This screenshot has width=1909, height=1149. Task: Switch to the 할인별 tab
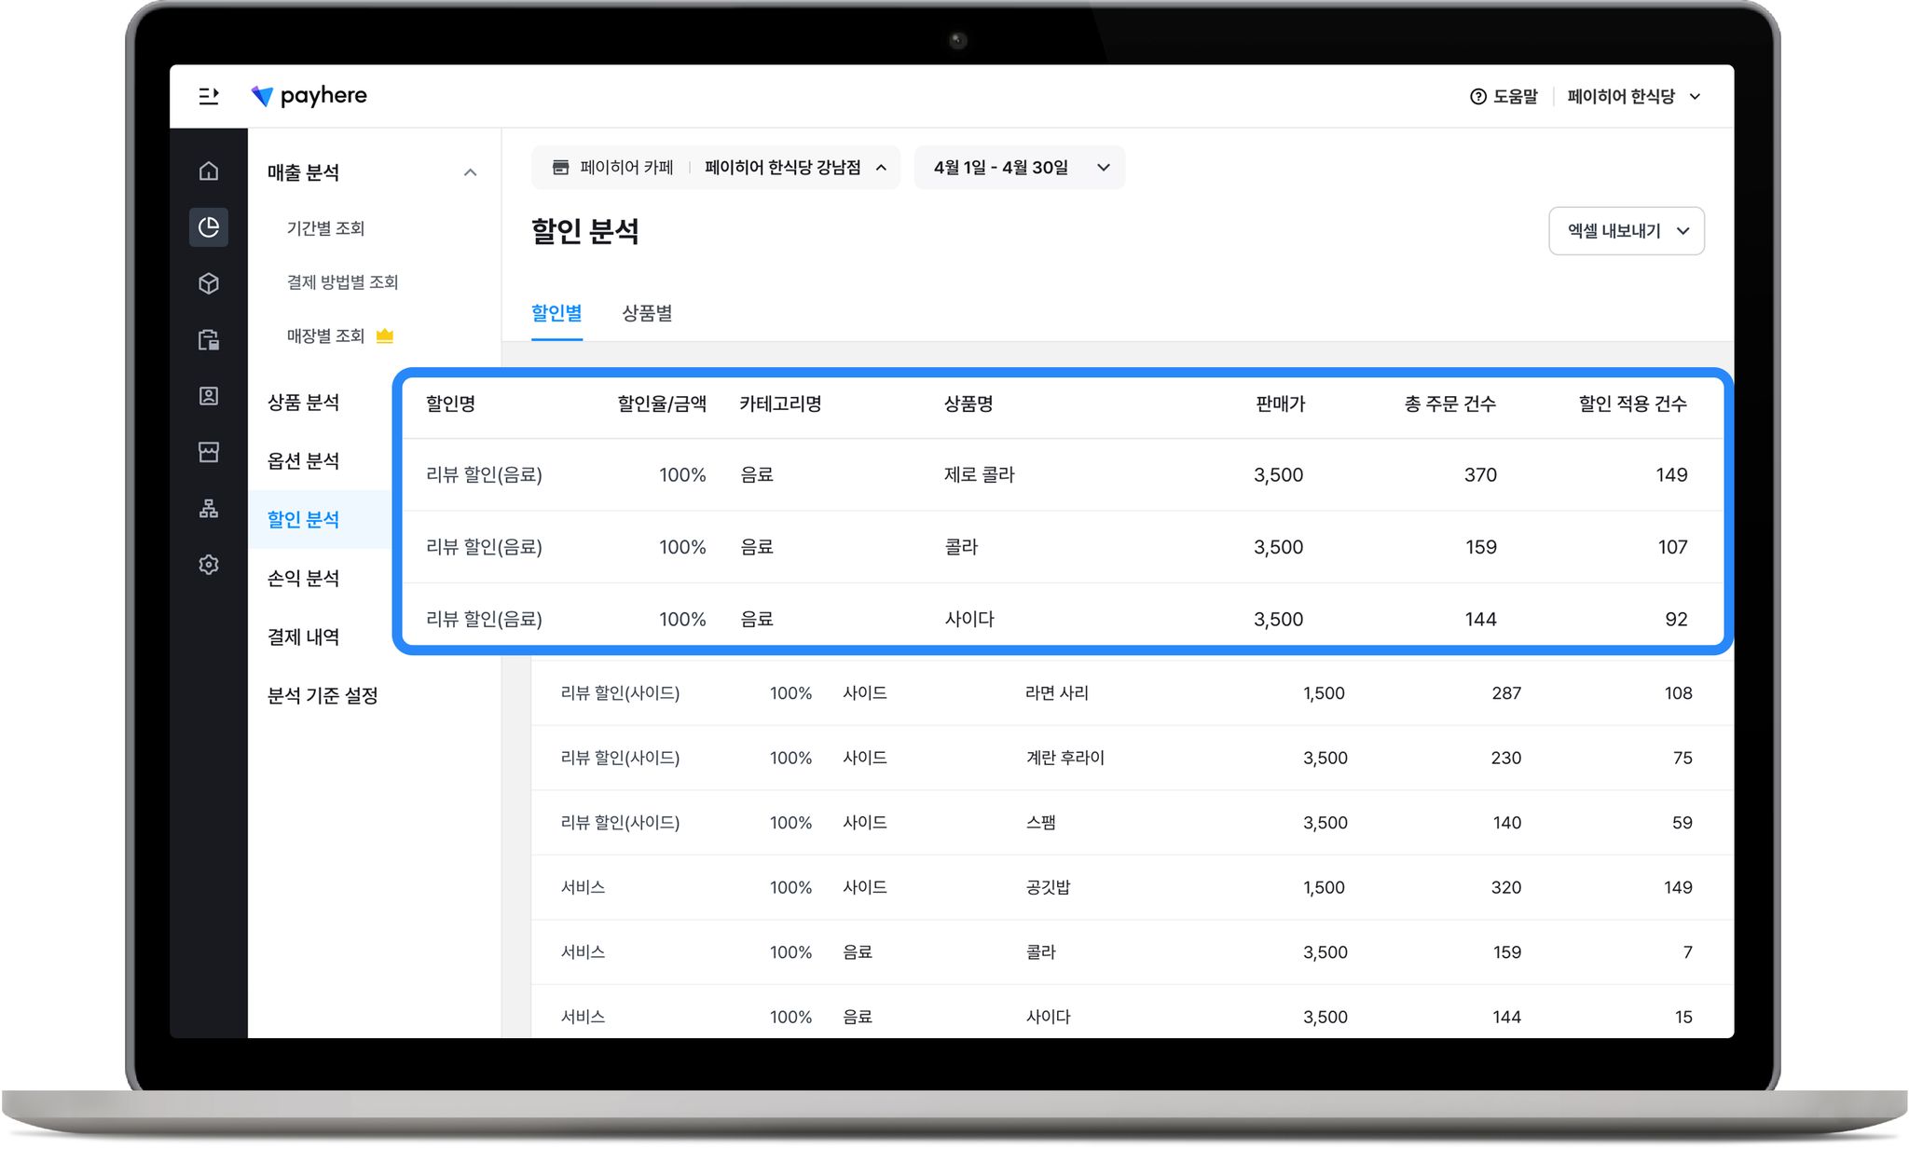click(x=556, y=313)
